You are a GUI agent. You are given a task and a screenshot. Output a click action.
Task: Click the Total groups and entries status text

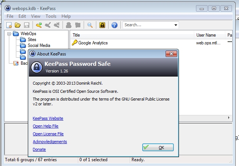[x=31, y=160]
